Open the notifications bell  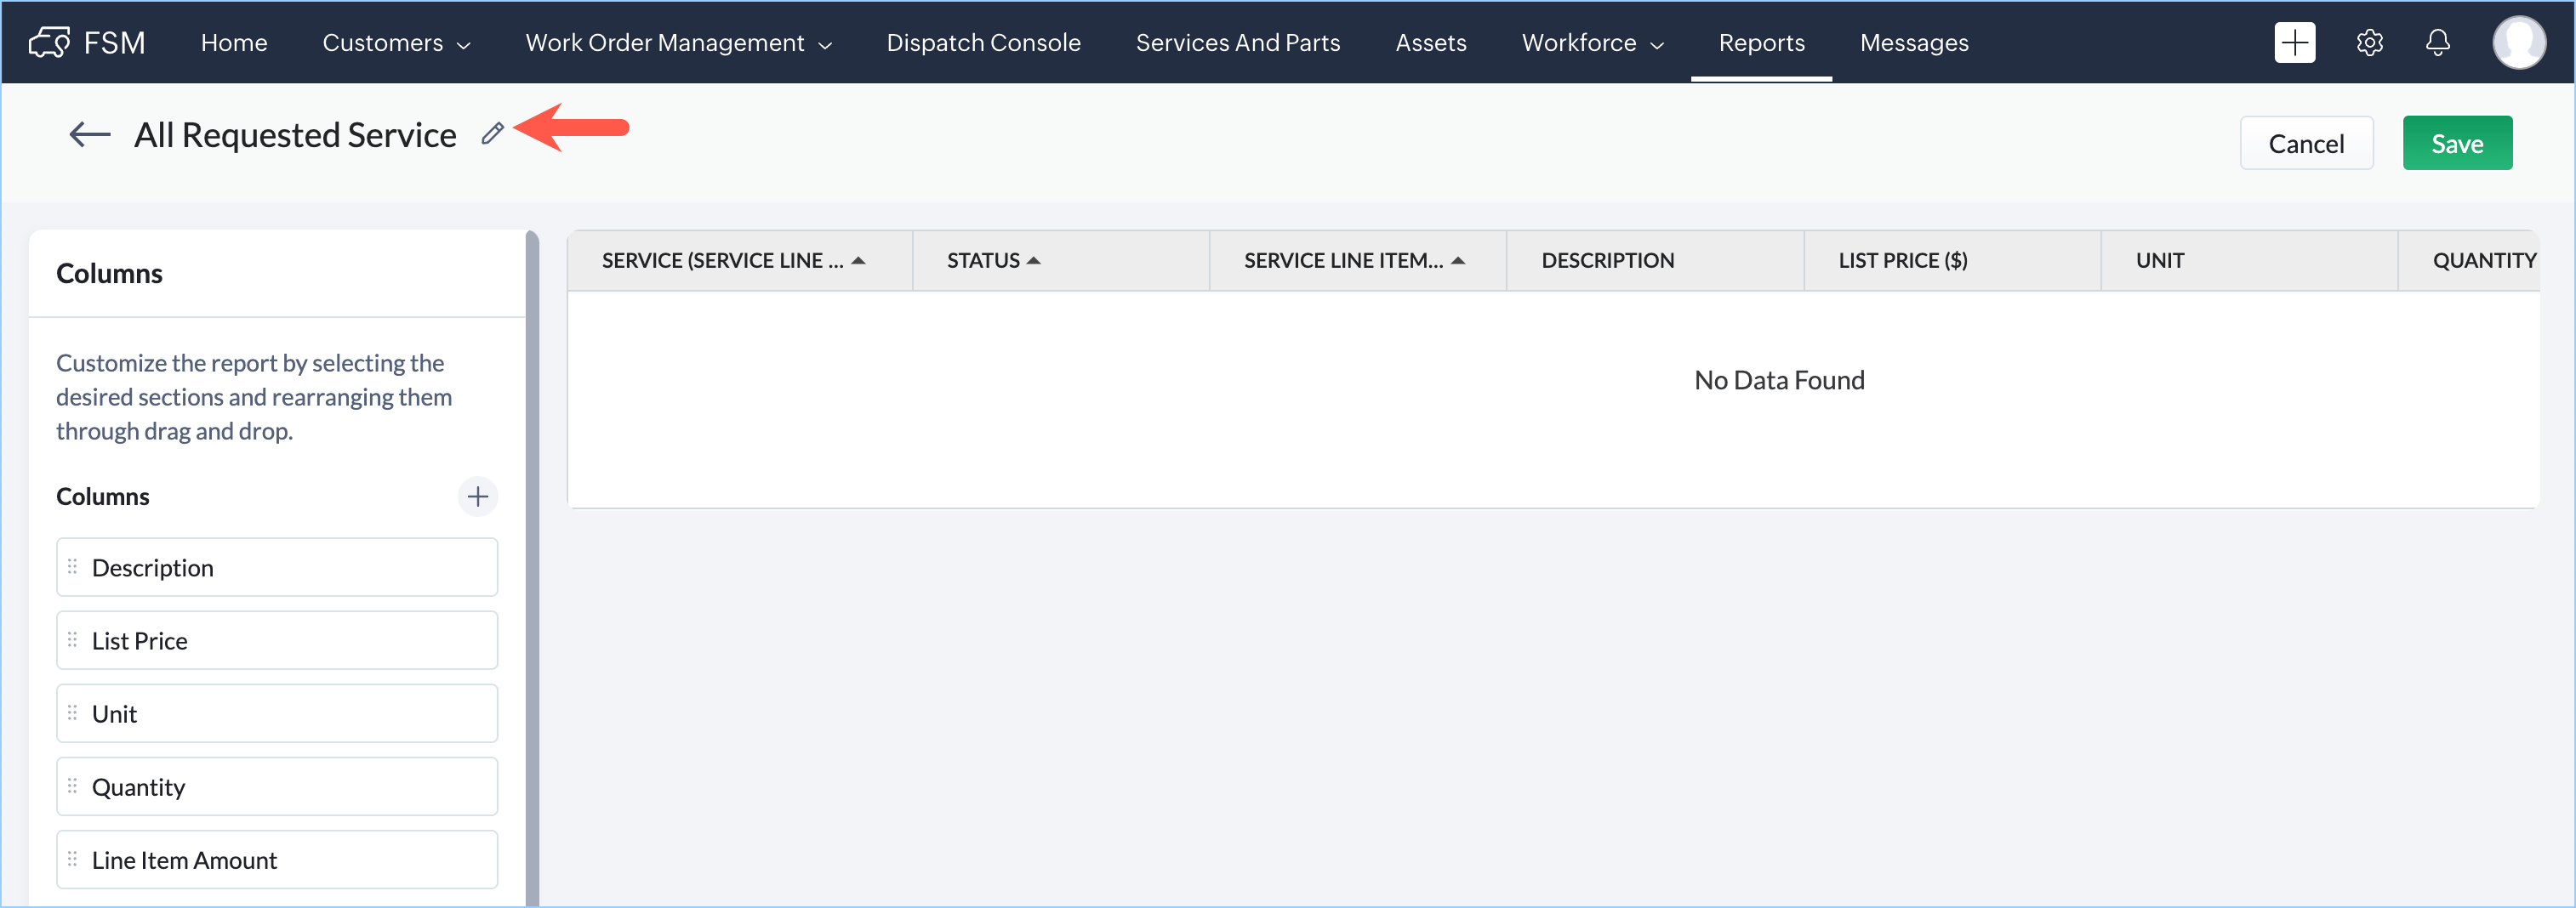[x=2438, y=42]
